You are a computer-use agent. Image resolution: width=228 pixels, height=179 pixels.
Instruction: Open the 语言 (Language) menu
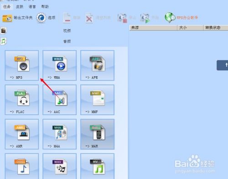pyautogui.click(x=32, y=6)
